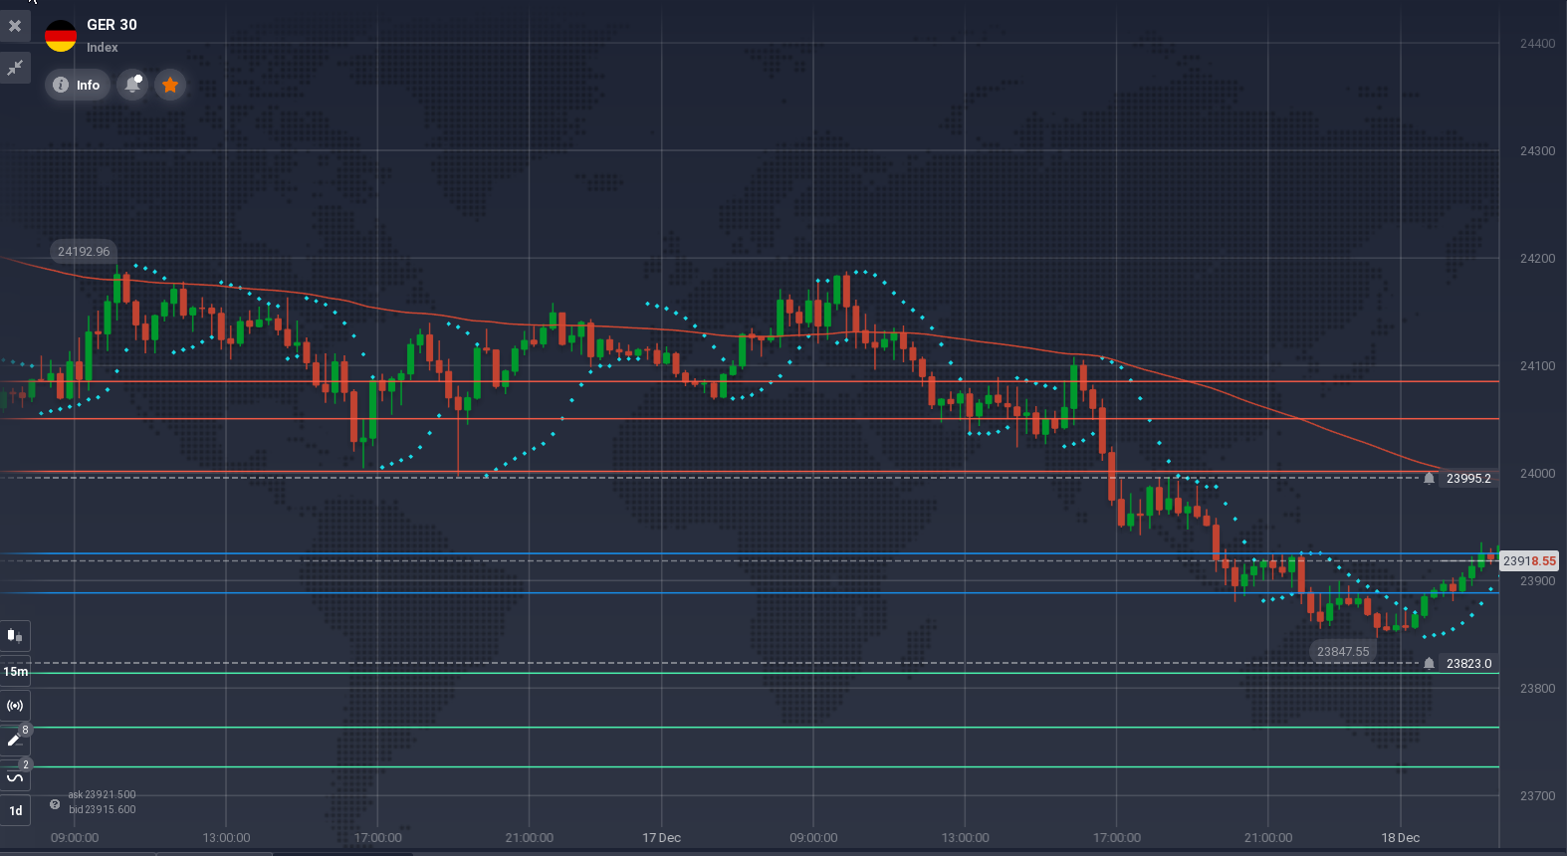Close the GER 30 chart panel
Screen dimensions: 1567x856
(x=15, y=26)
